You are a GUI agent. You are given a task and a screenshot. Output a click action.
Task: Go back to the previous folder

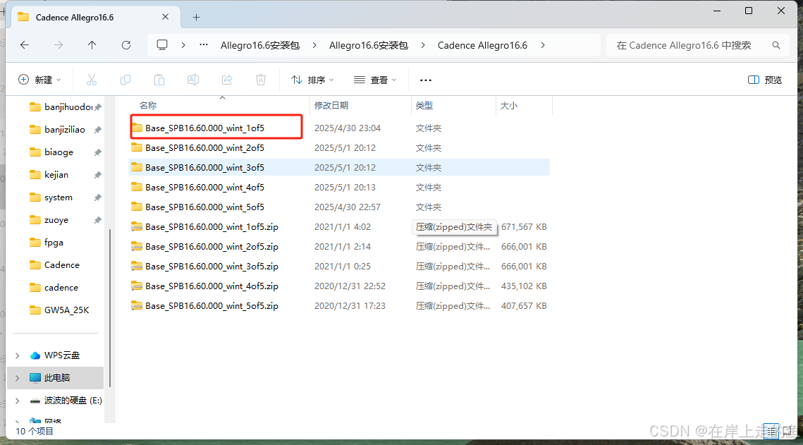click(25, 45)
